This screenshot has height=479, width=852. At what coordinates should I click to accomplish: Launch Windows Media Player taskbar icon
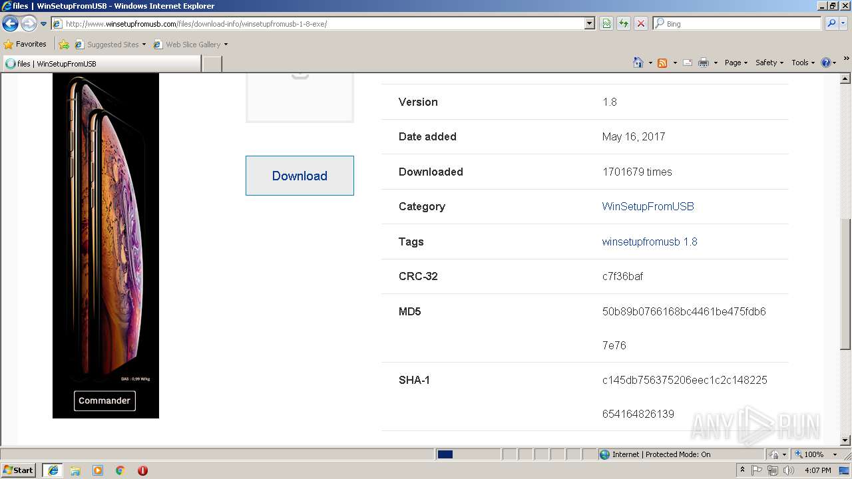click(98, 470)
